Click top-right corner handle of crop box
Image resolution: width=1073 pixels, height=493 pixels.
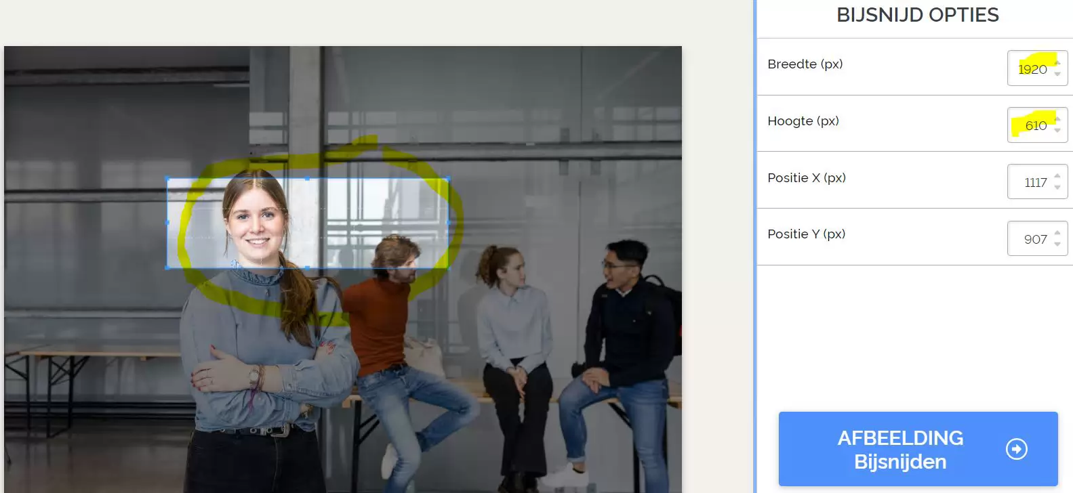tap(448, 179)
